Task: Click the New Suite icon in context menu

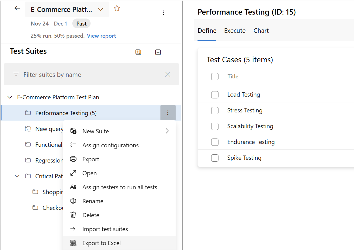Action: tap(73, 131)
